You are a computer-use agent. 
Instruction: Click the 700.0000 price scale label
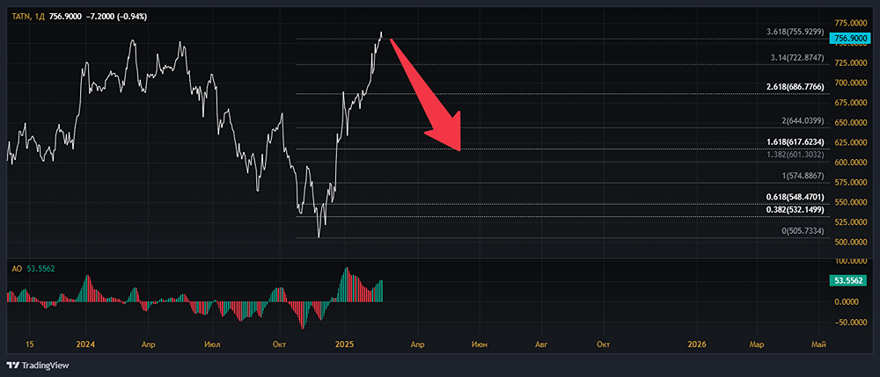point(850,83)
